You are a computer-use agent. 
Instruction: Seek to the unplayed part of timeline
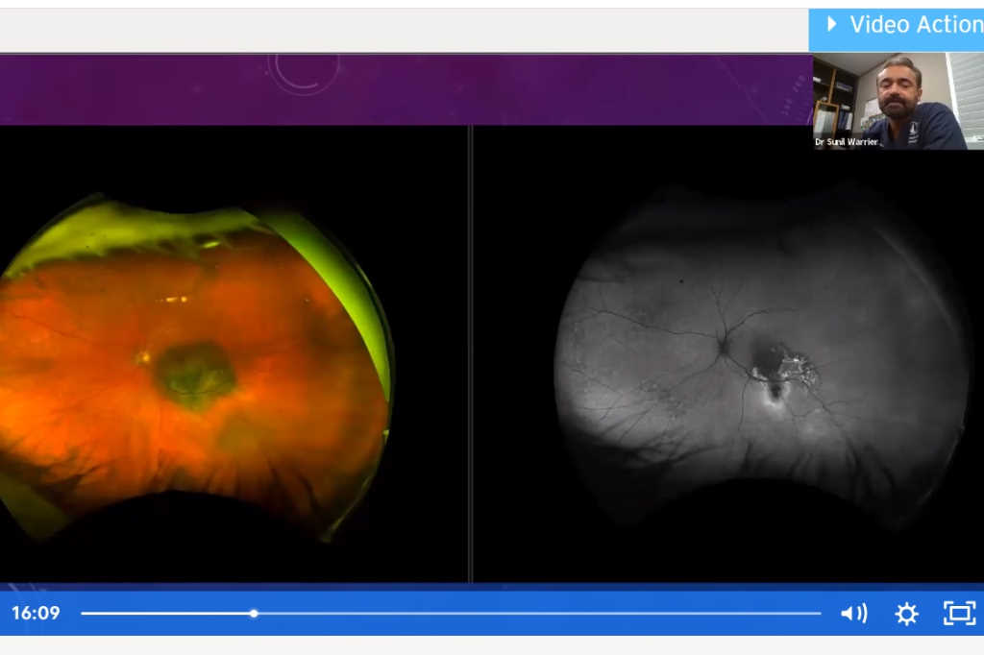coord(538,613)
